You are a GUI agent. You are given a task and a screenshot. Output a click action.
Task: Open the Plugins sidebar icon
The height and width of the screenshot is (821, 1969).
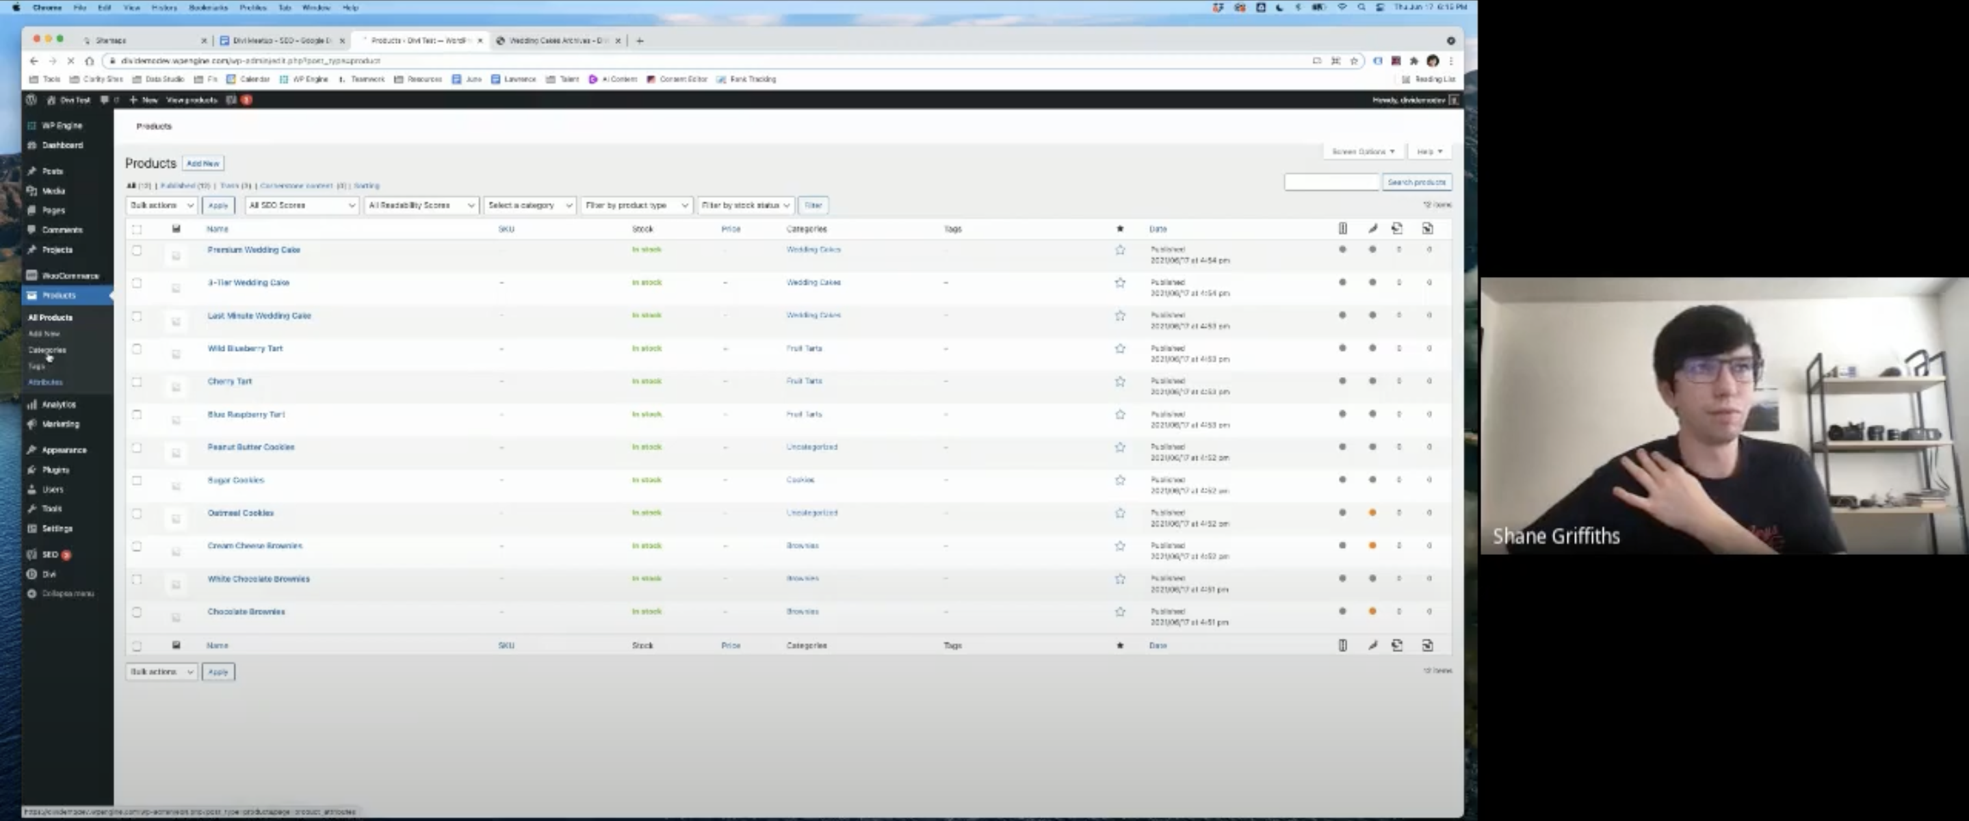(32, 470)
